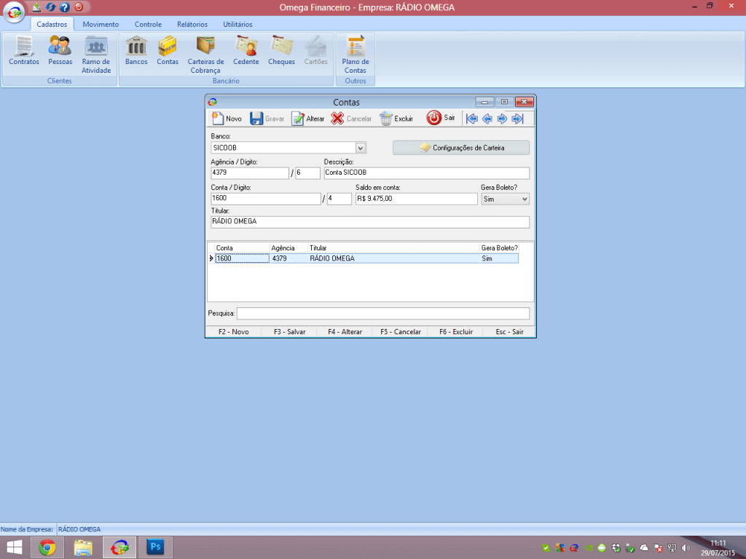Expand the Banco dropdown
Viewport: 746px width, 559px height.
(x=361, y=148)
